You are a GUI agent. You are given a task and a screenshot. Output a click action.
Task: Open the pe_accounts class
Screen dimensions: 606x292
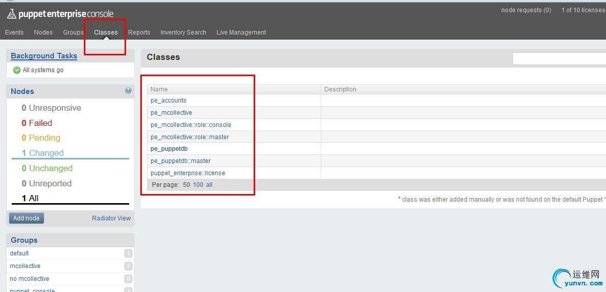[x=168, y=101]
